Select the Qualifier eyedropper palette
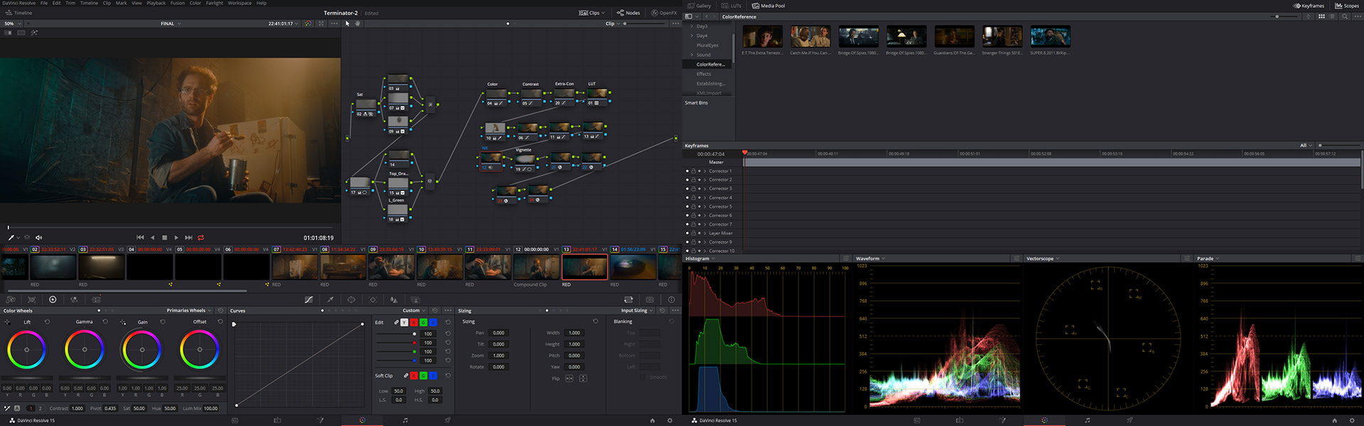Viewport: 1364px width, 426px height. [x=330, y=300]
